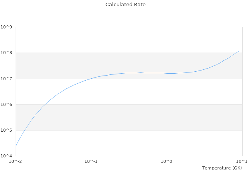Image resolution: width=250 pixels, height=187 pixels.
Task: Select the blue curve's top-right end point
Action: pos(239,51)
